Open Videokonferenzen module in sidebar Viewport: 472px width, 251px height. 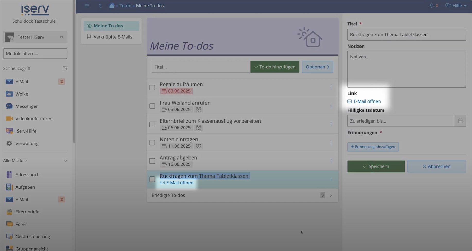point(34,119)
